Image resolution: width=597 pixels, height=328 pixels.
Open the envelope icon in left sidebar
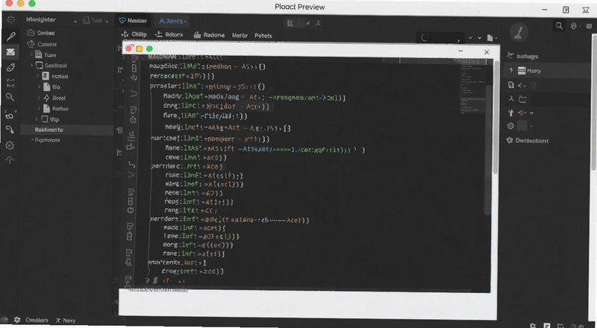[x=10, y=52]
